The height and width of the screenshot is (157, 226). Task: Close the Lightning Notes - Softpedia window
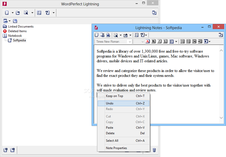tap(218, 27)
